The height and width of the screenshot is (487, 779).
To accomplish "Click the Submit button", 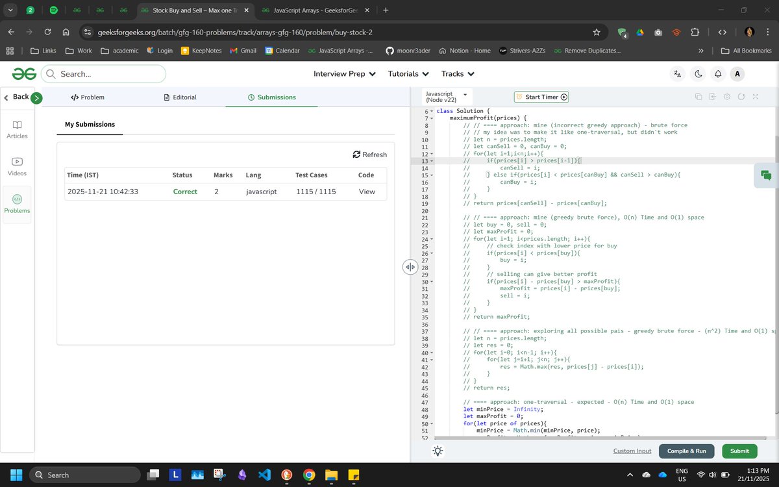I will pos(739,451).
